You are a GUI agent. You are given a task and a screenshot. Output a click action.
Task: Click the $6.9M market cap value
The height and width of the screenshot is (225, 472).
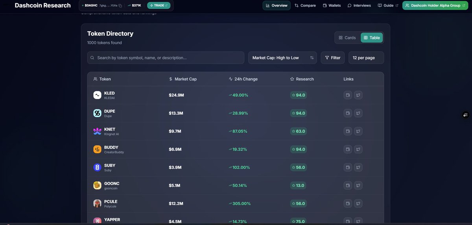pyautogui.click(x=175, y=149)
